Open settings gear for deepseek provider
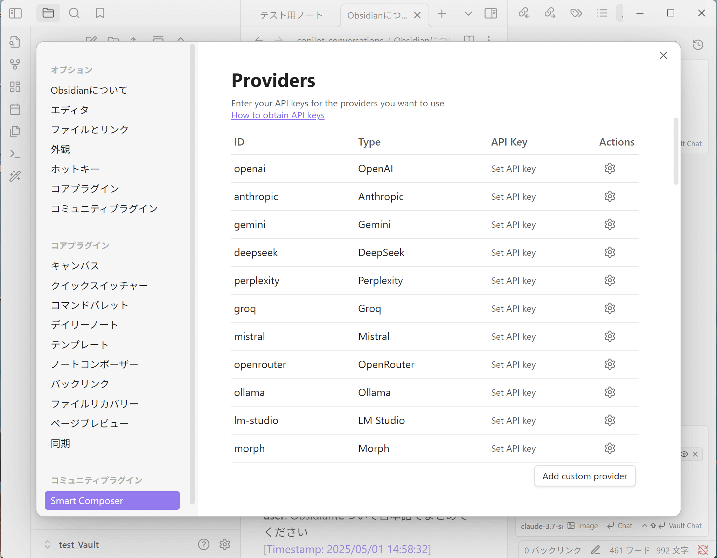Image resolution: width=717 pixels, height=558 pixels. [610, 252]
